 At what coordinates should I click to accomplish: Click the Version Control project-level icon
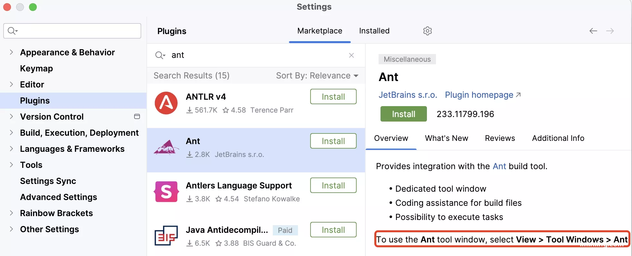137,116
